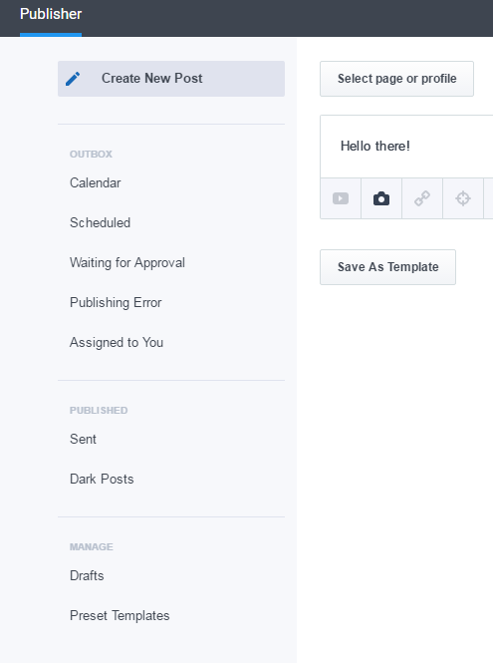Viewport: 493px width, 663px height.
Task: Click the video attachment icon
Action: click(341, 198)
